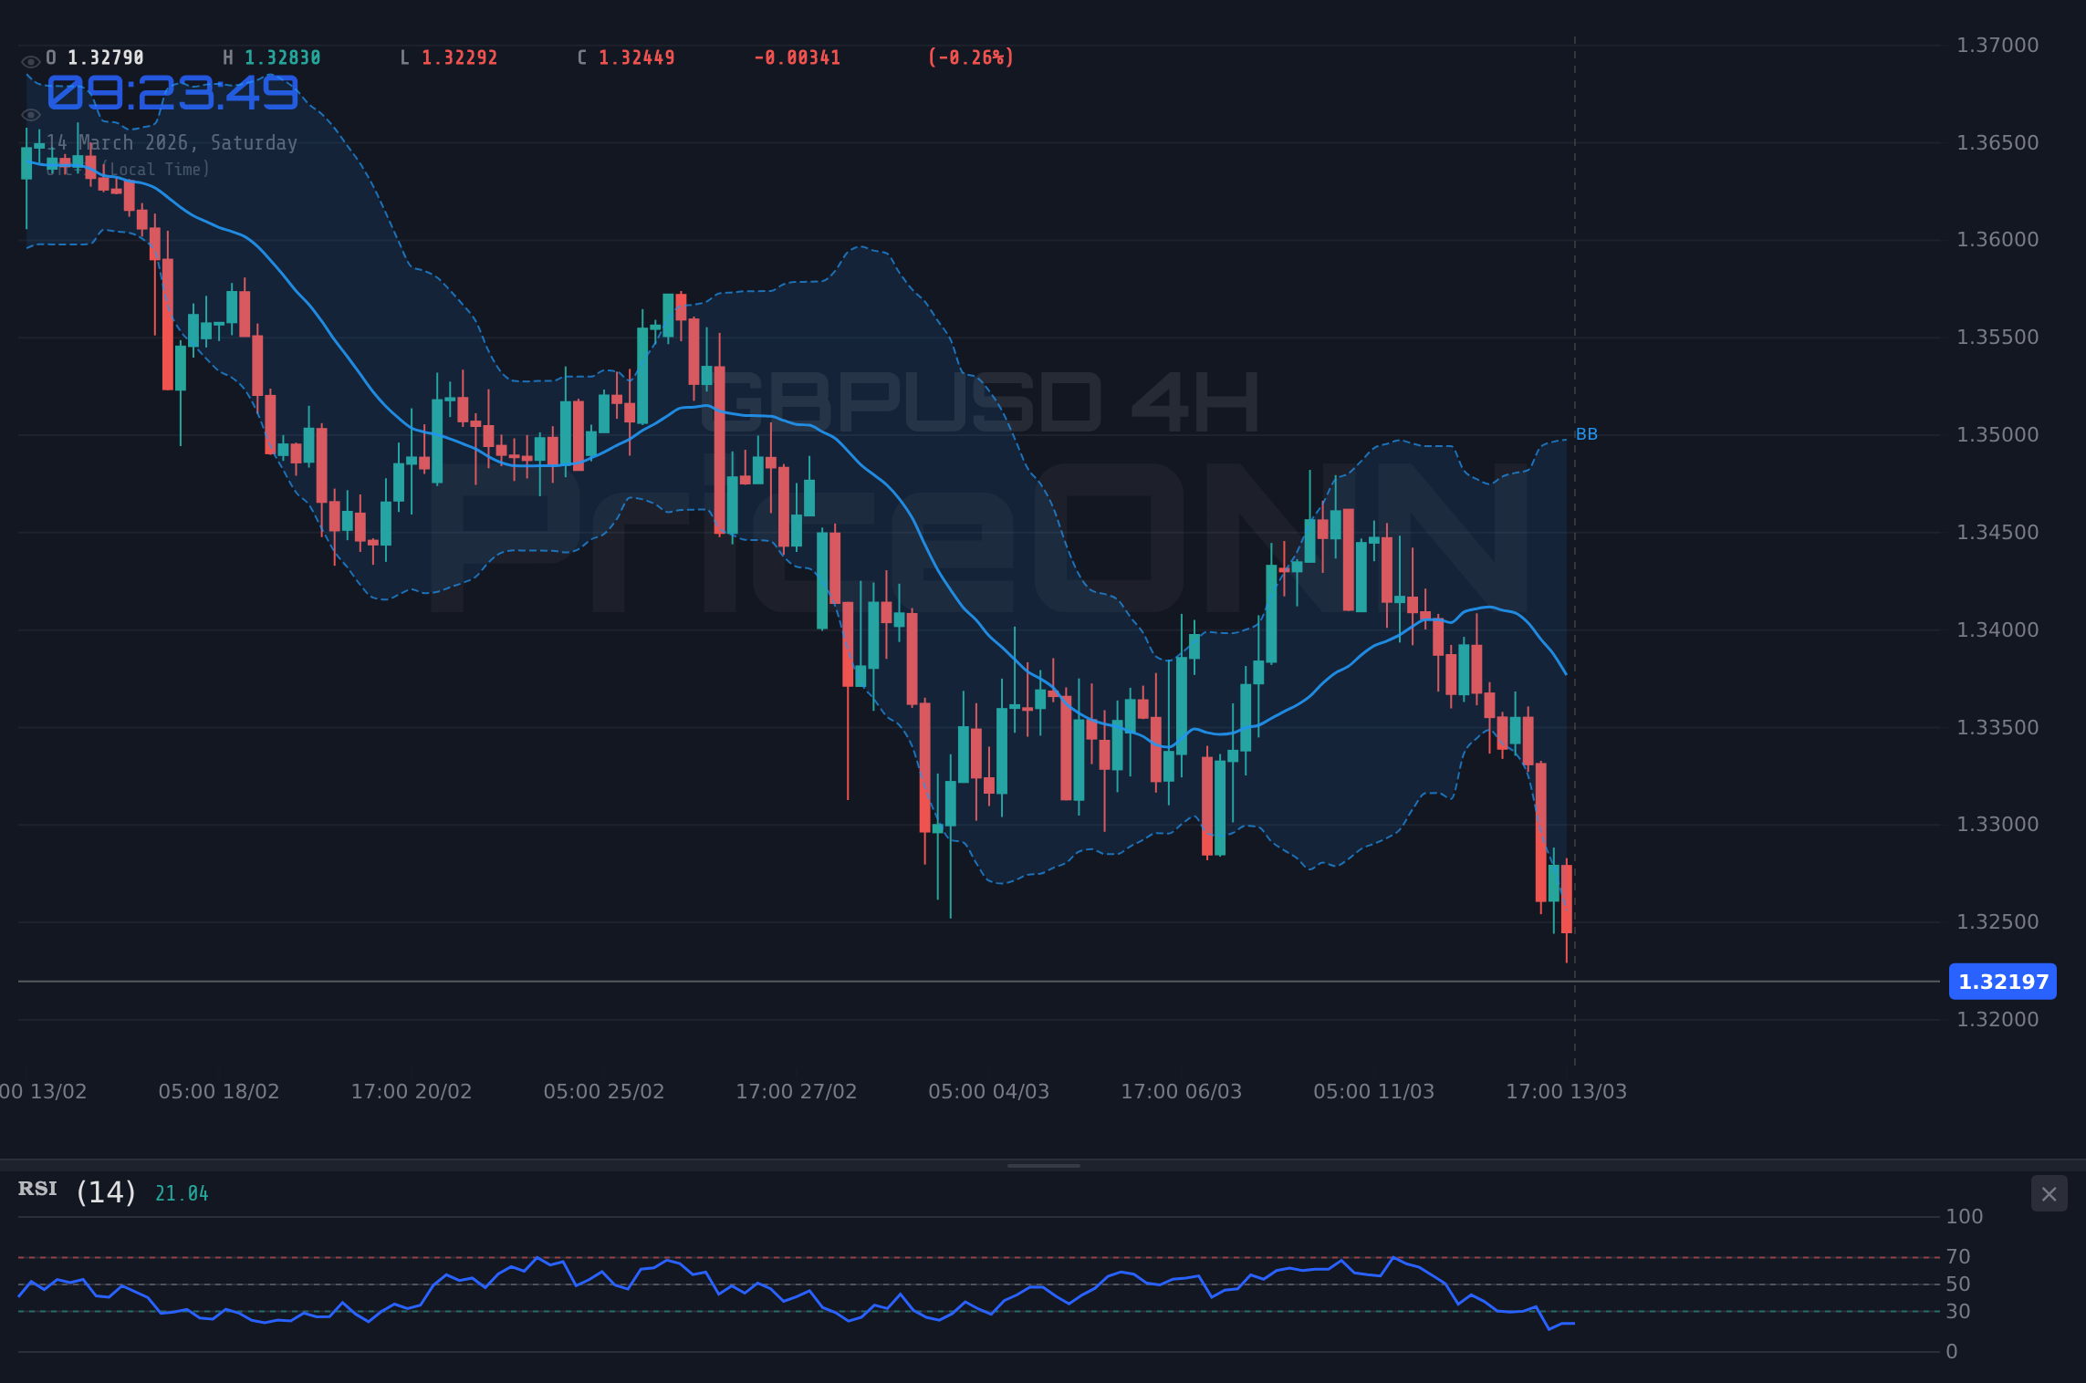The width and height of the screenshot is (2086, 1383).
Task: Click time axis label 17:00 06/03
Action: [x=1182, y=1092]
